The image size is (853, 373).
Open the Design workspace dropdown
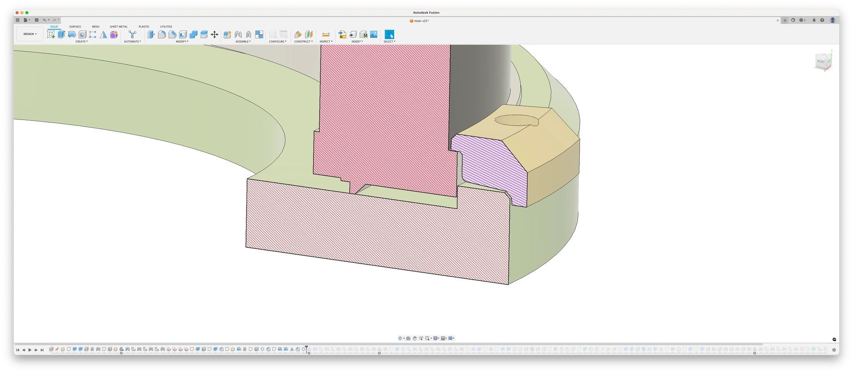pos(30,34)
